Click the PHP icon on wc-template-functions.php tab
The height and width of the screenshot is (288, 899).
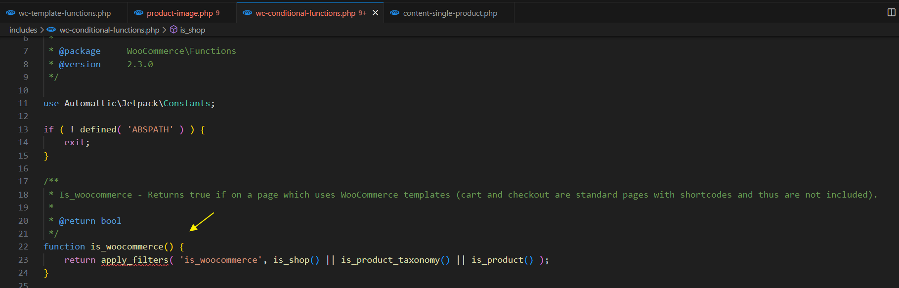click(x=10, y=13)
